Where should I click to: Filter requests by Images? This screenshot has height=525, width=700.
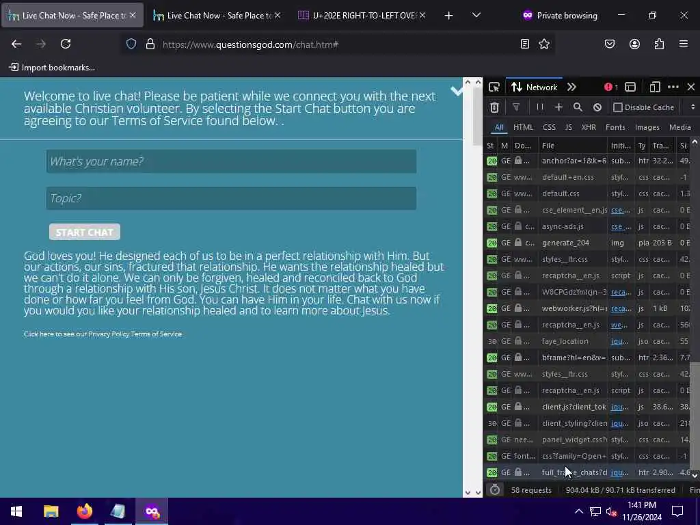pyautogui.click(x=647, y=127)
